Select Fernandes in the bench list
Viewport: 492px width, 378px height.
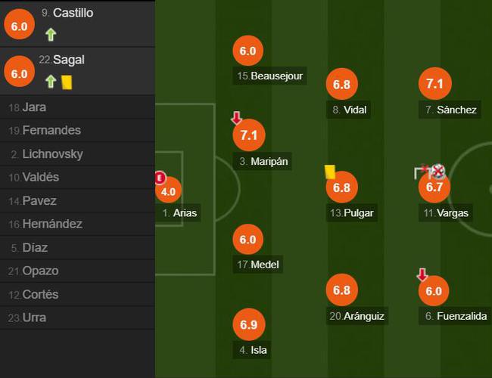tap(77, 130)
